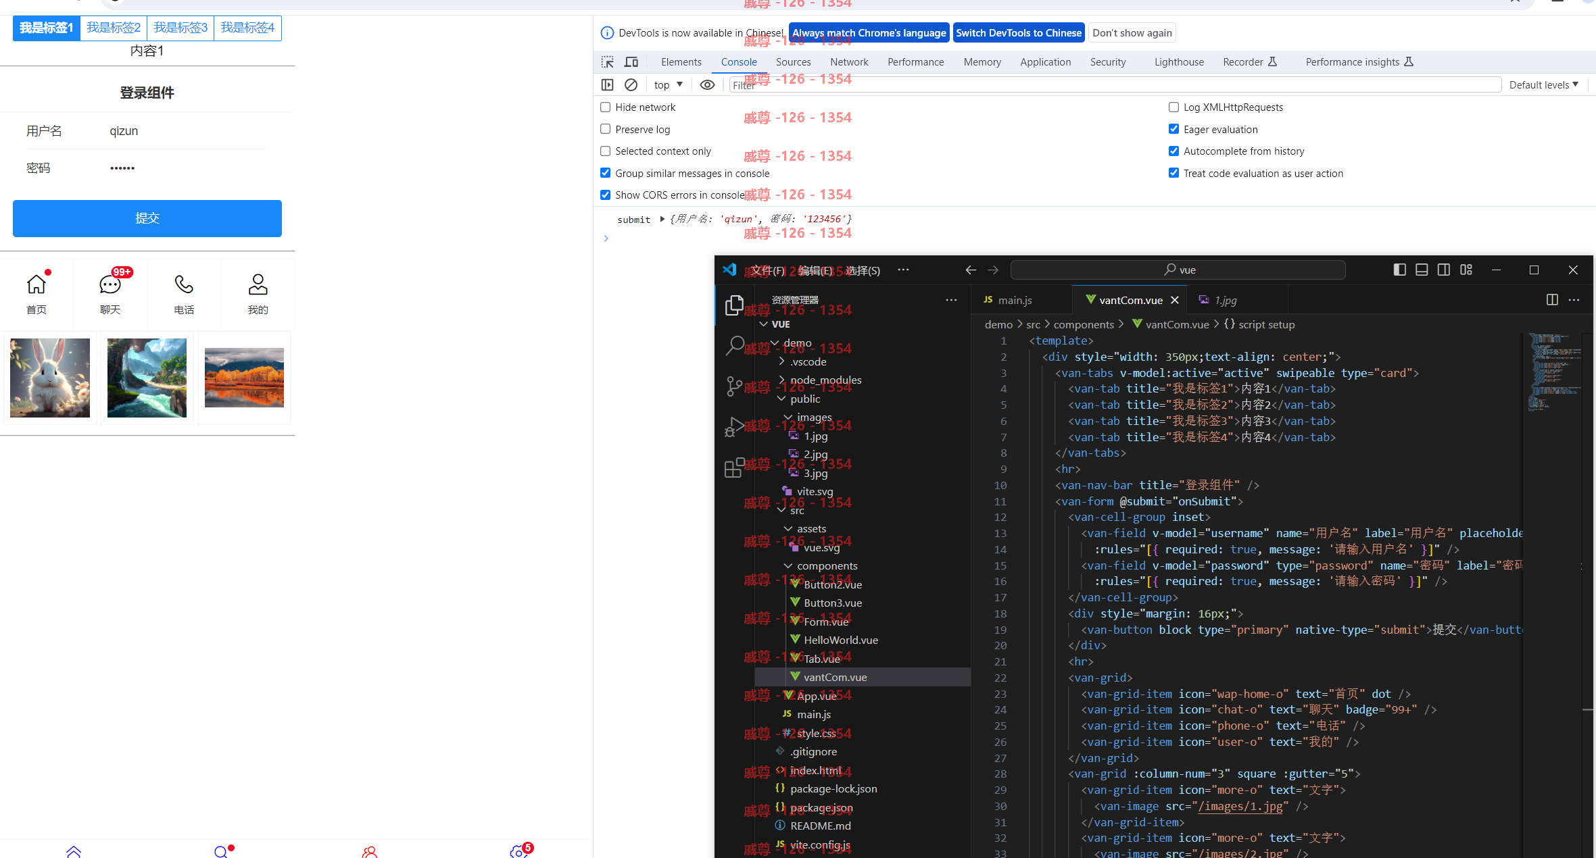Image resolution: width=1596 pixels, height=858 pixels.
Task: Expand the node_modules folder
Action: (781, 380)
